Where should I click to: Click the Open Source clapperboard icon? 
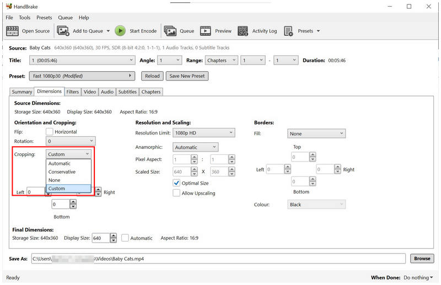point(12,31)
